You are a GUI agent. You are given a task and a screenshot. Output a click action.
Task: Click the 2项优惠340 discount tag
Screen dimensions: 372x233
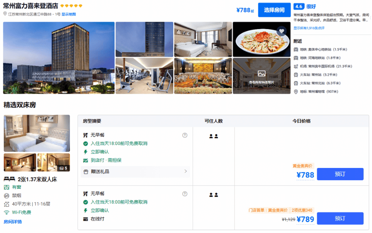302,210
